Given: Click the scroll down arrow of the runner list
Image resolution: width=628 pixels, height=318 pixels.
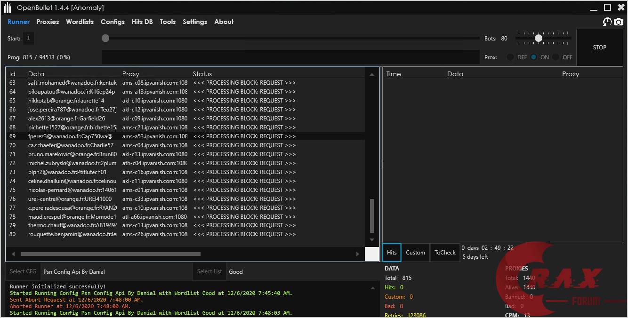Looking at the screenshot, I should click(x=372, y=240).
